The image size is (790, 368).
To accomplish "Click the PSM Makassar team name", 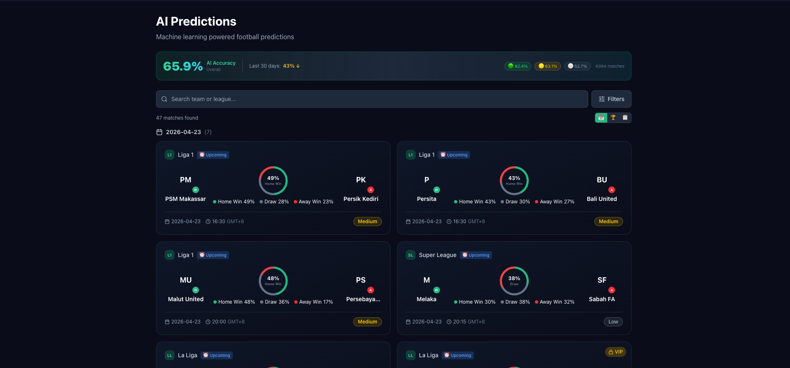I will (186, 199).
